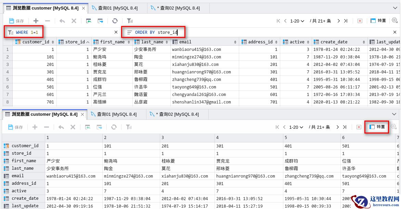
Task: Add a row with lower panel plus icon
Action: point(35,127)
